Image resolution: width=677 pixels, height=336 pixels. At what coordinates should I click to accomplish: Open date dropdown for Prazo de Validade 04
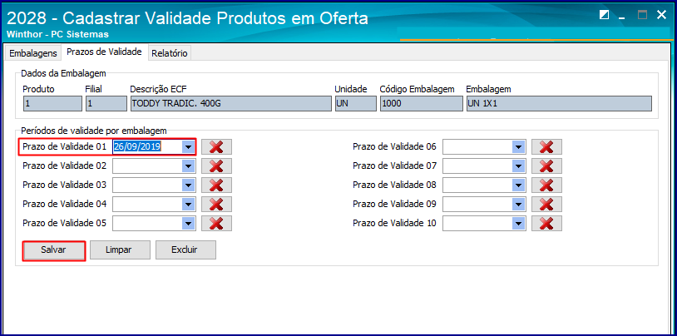188,204
